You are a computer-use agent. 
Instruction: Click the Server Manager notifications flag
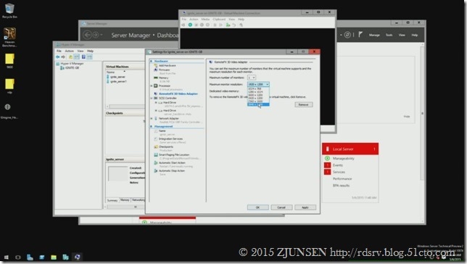[x=360, y=35]
